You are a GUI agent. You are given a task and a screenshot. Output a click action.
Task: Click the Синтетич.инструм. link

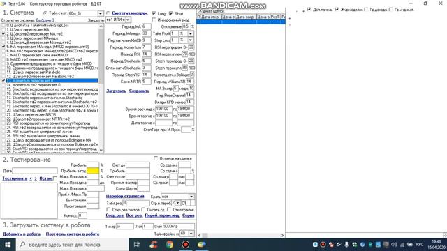(130, 13)
